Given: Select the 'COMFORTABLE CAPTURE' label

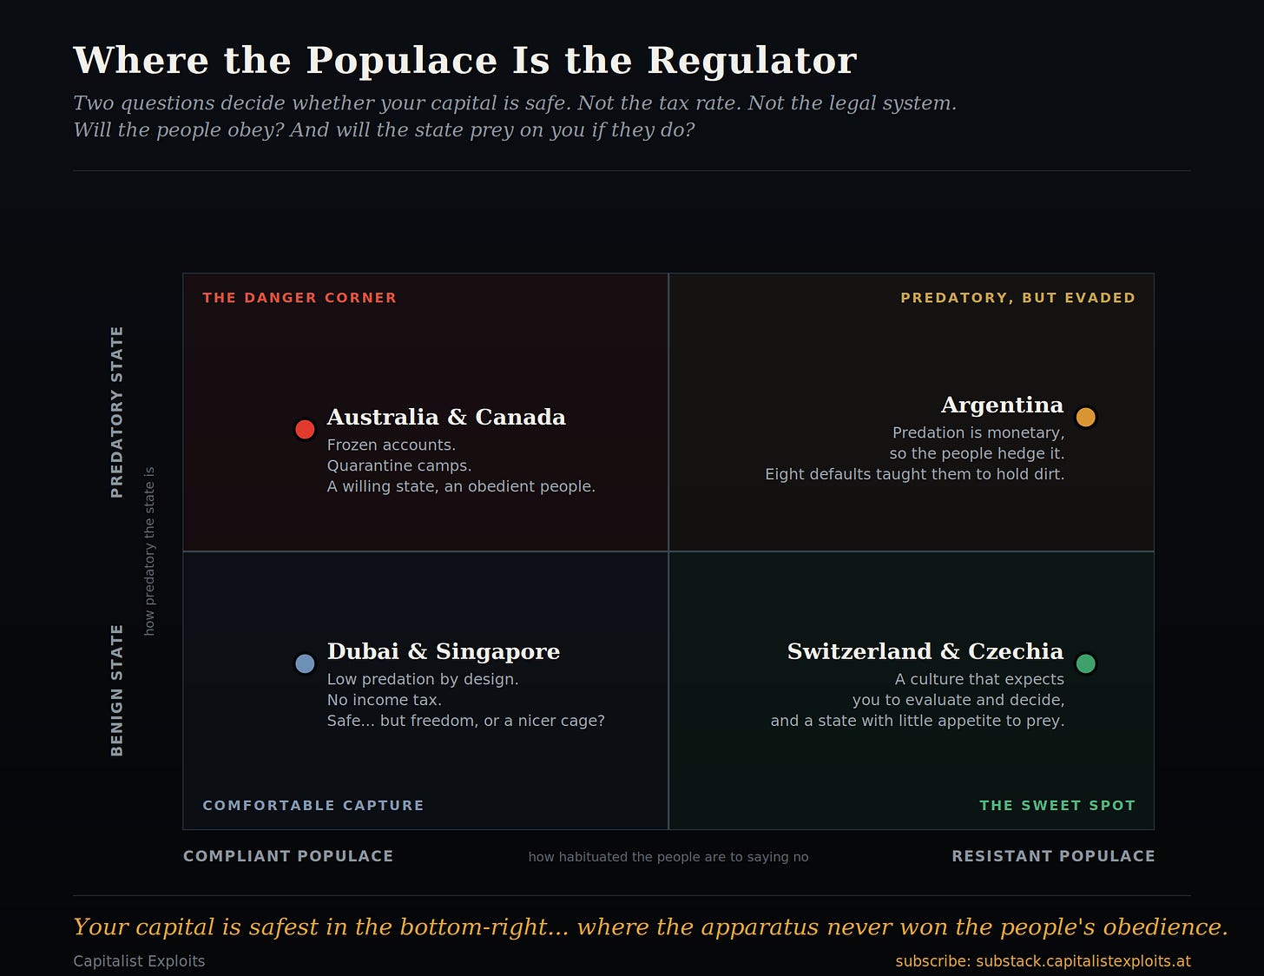Looking at the screenshot, I should 313,806.
